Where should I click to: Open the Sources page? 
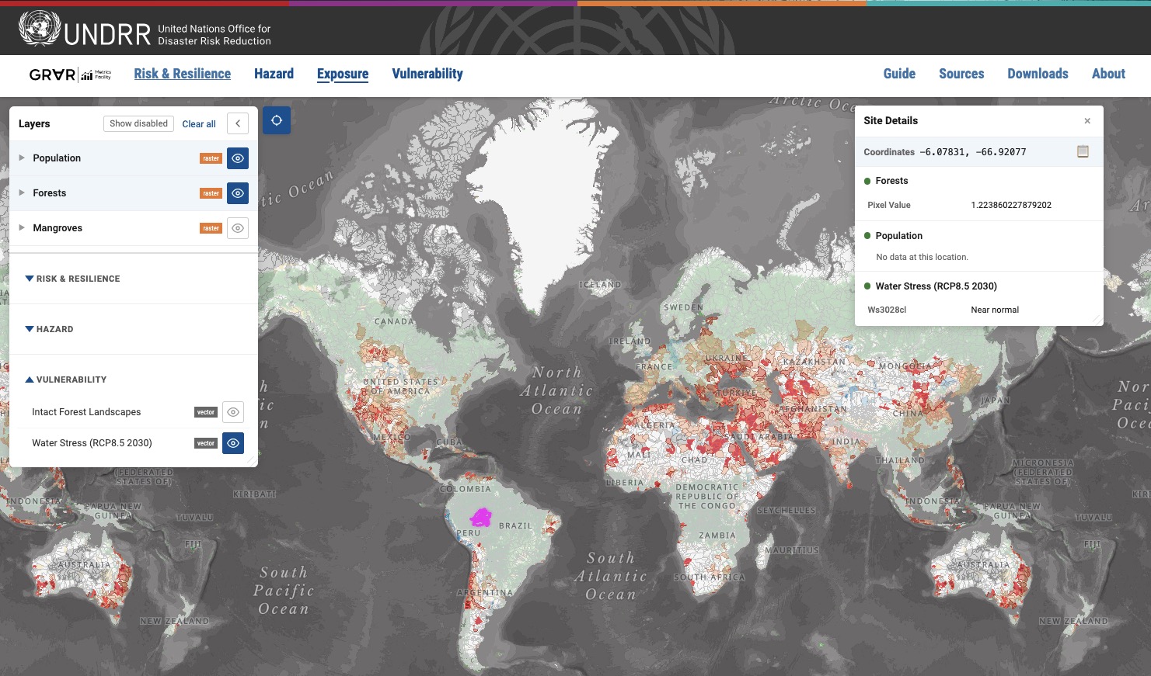click(961, 74)
